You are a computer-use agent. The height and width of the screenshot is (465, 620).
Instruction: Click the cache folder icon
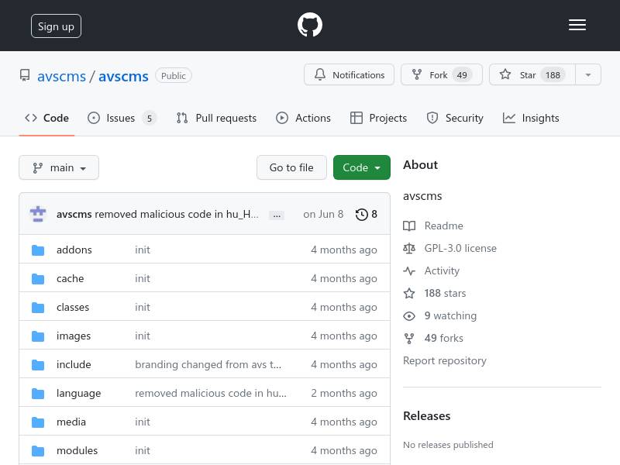38,279
